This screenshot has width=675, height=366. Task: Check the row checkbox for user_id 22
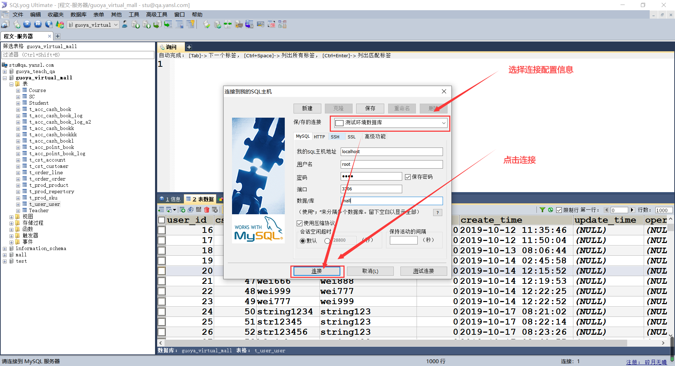(x=162, y=291)
